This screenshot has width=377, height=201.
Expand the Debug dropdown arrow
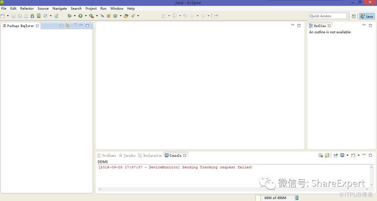75,16
